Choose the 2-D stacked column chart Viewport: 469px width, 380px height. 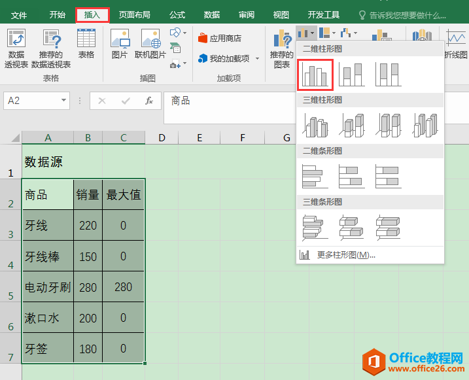pyautogui.click(x=352, y=74)
